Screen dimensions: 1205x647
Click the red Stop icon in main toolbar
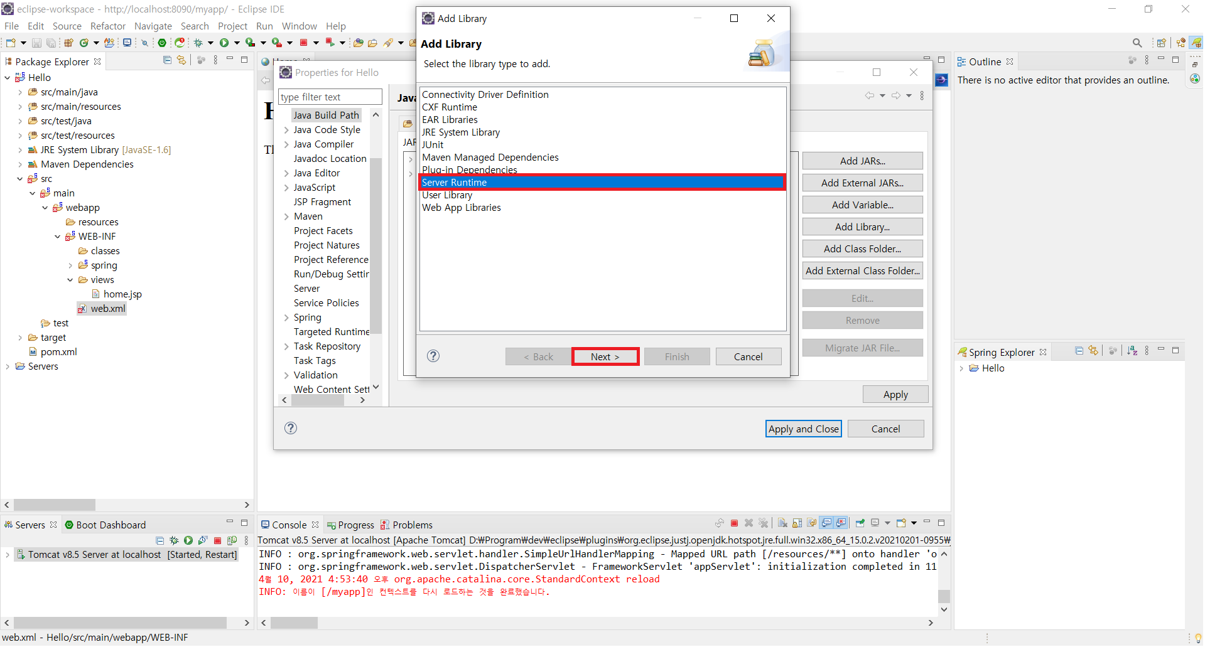(303, 43)
